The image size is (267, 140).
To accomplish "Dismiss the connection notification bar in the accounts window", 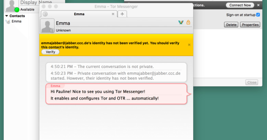I will pyautogui.click(x=258, y=5).
